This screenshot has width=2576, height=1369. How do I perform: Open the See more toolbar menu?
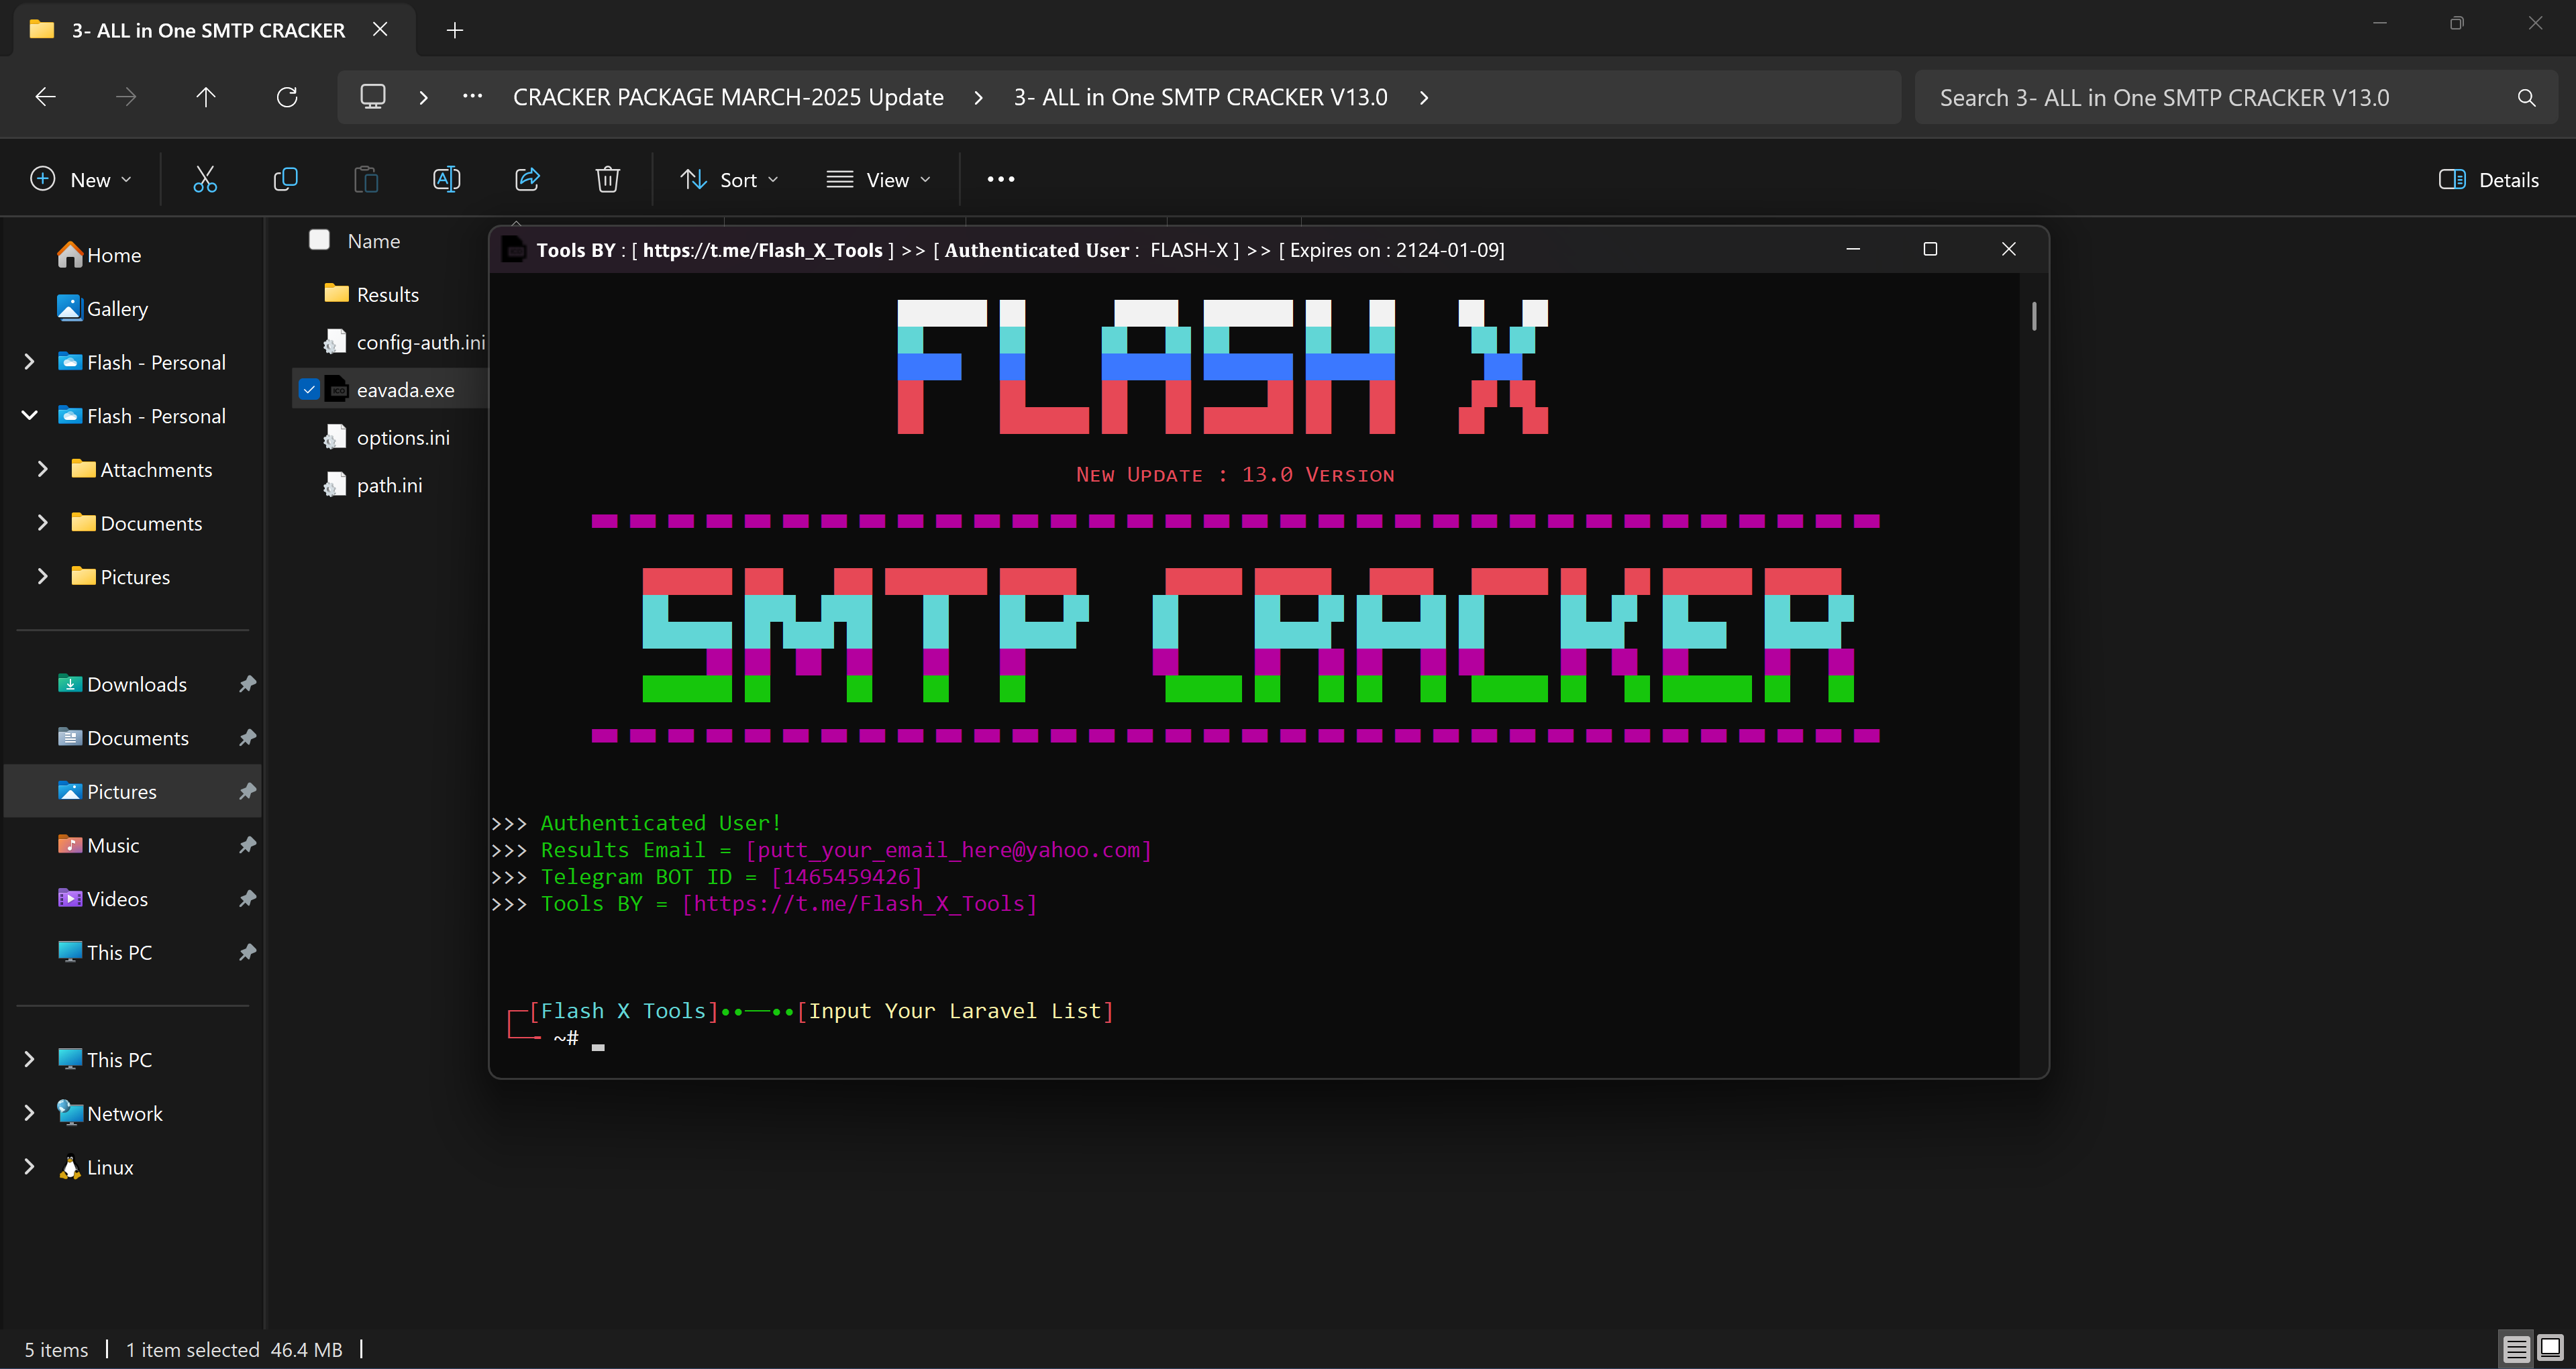1000,179
